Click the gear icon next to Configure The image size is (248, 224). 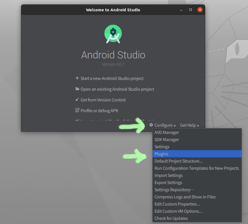click(151, 125)
